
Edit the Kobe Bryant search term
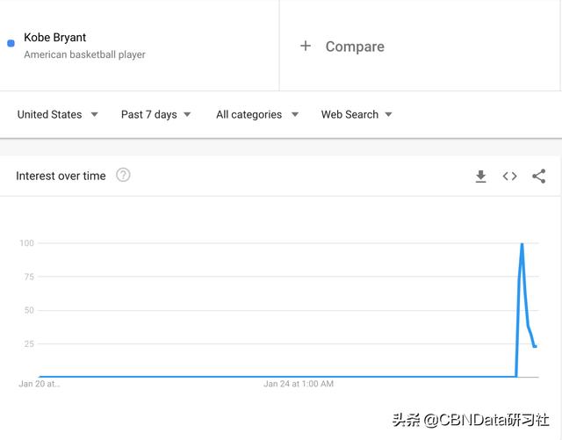55,38
